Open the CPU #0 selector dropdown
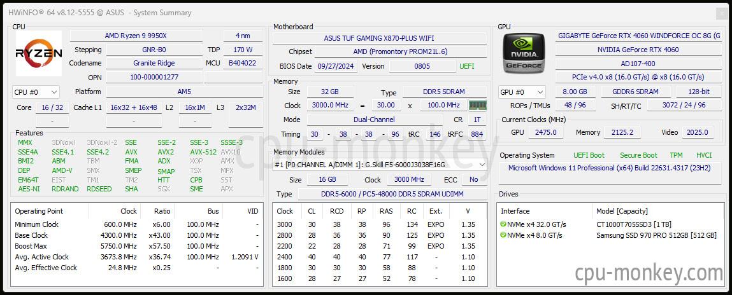732x295 pixels. [36, 92]
